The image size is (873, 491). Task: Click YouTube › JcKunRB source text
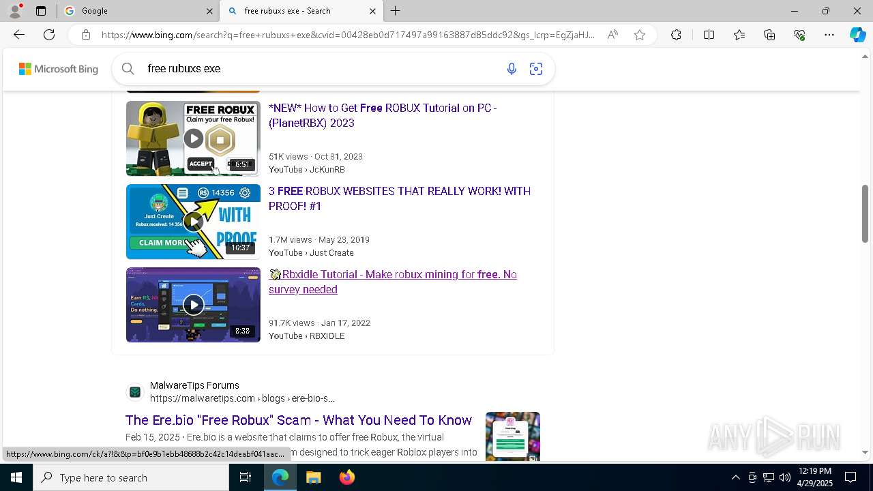click(307, 169)
